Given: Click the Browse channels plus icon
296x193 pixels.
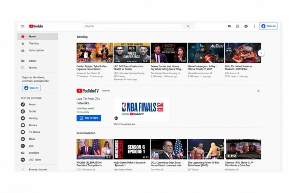Looking at the screenshot, I should point(23,169).
